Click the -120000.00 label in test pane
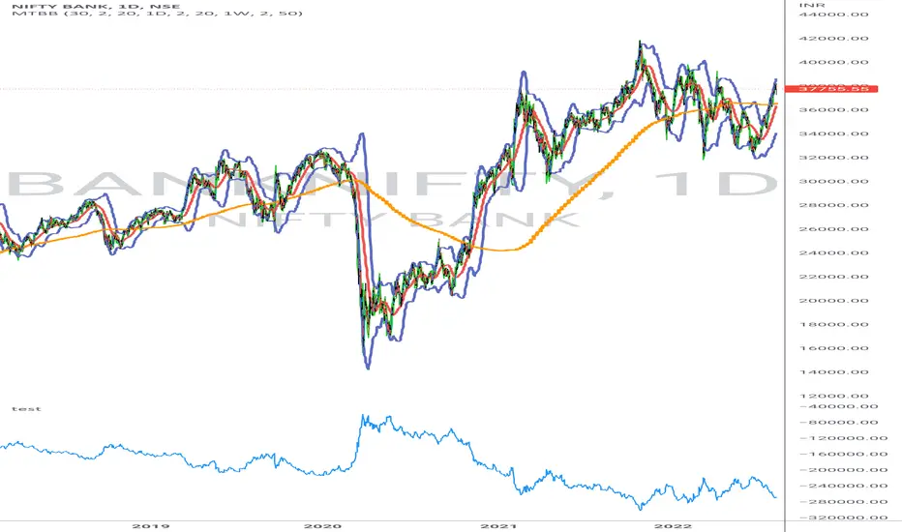 (x=843, y=438)
